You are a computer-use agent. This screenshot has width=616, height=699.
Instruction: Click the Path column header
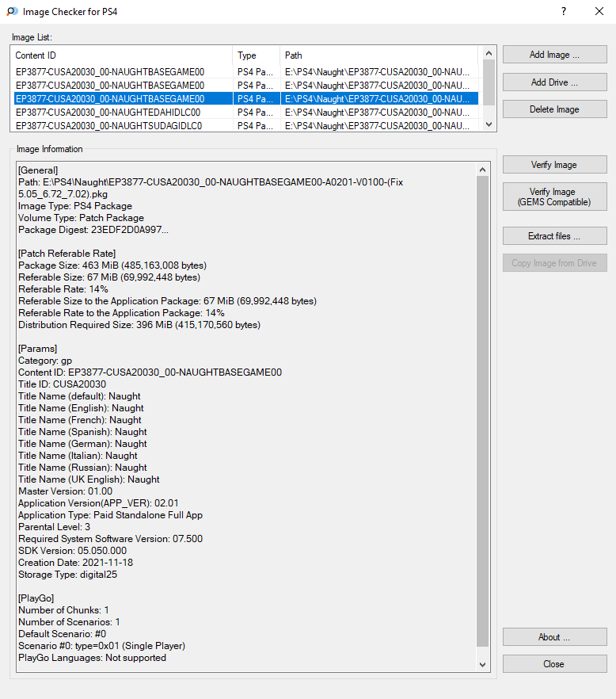[378, 55]
